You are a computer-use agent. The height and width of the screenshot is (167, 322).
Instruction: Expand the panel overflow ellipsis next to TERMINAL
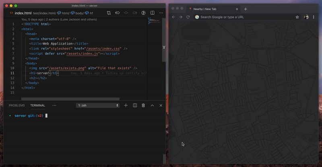pos(54,105)
